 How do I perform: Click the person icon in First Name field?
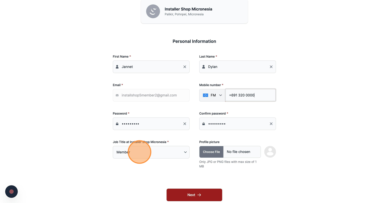pyautogui.click(x=117, y=67)
